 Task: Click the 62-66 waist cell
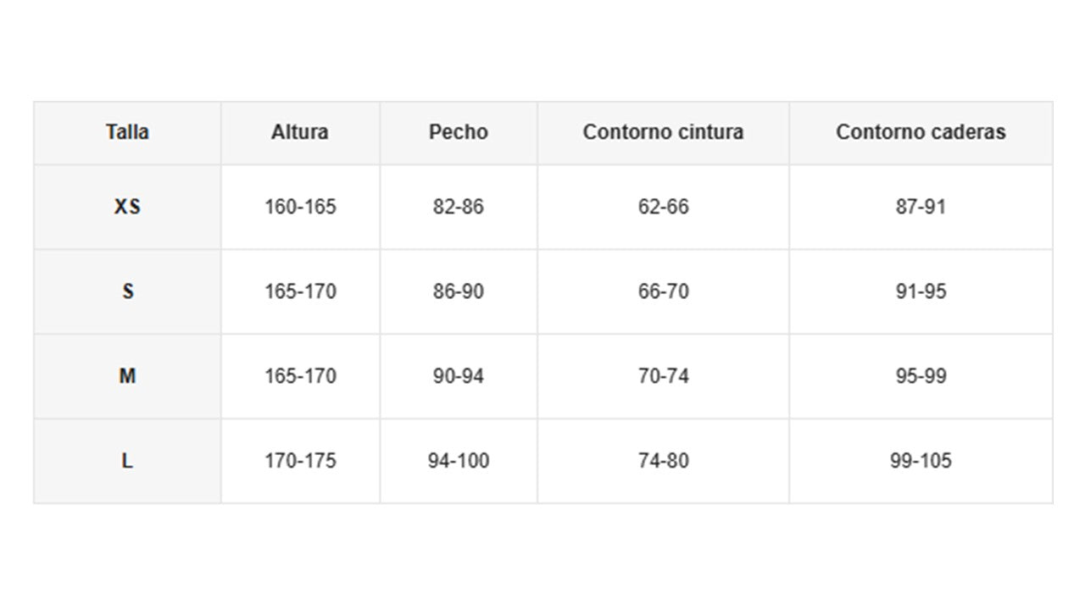[x=663, y=207]
